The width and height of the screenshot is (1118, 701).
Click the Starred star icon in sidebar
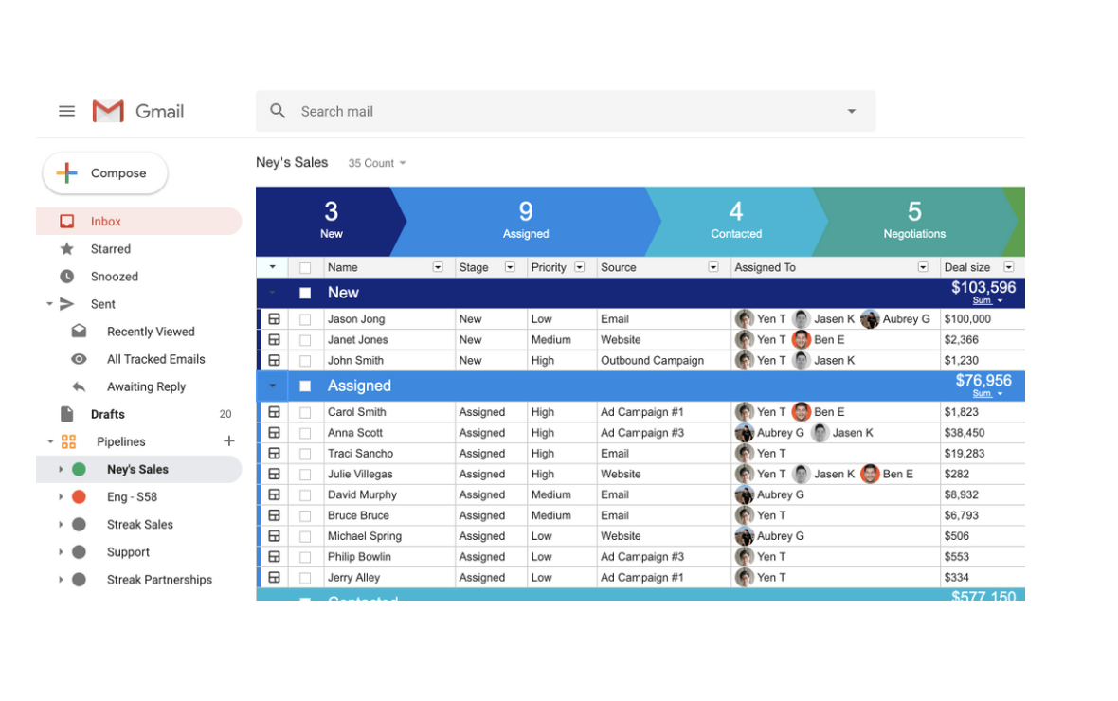point(66,249)
